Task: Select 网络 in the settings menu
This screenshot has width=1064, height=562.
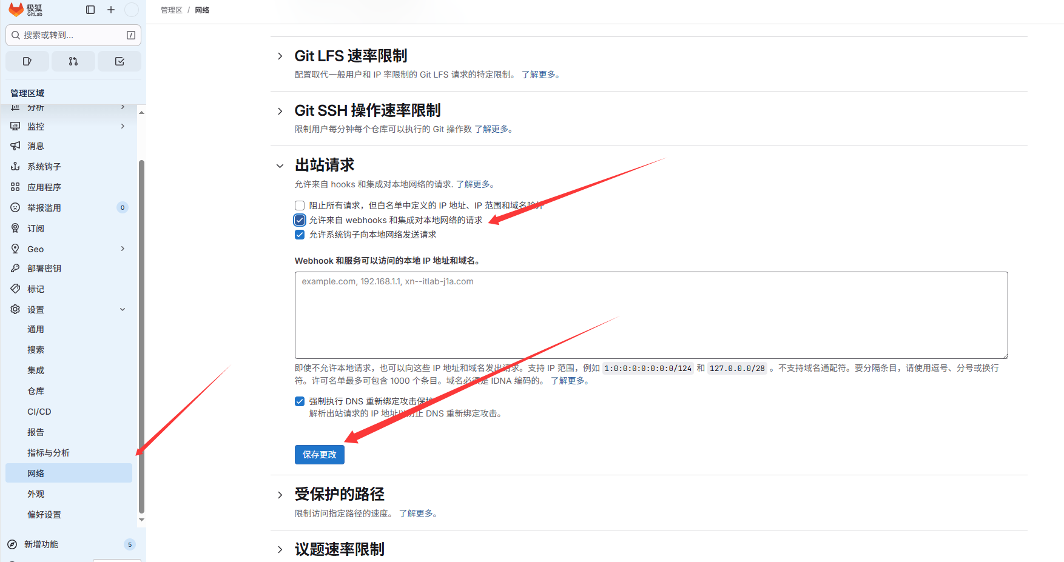Action: 69,473
